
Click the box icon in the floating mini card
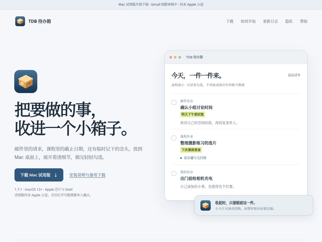coord(206,205)
